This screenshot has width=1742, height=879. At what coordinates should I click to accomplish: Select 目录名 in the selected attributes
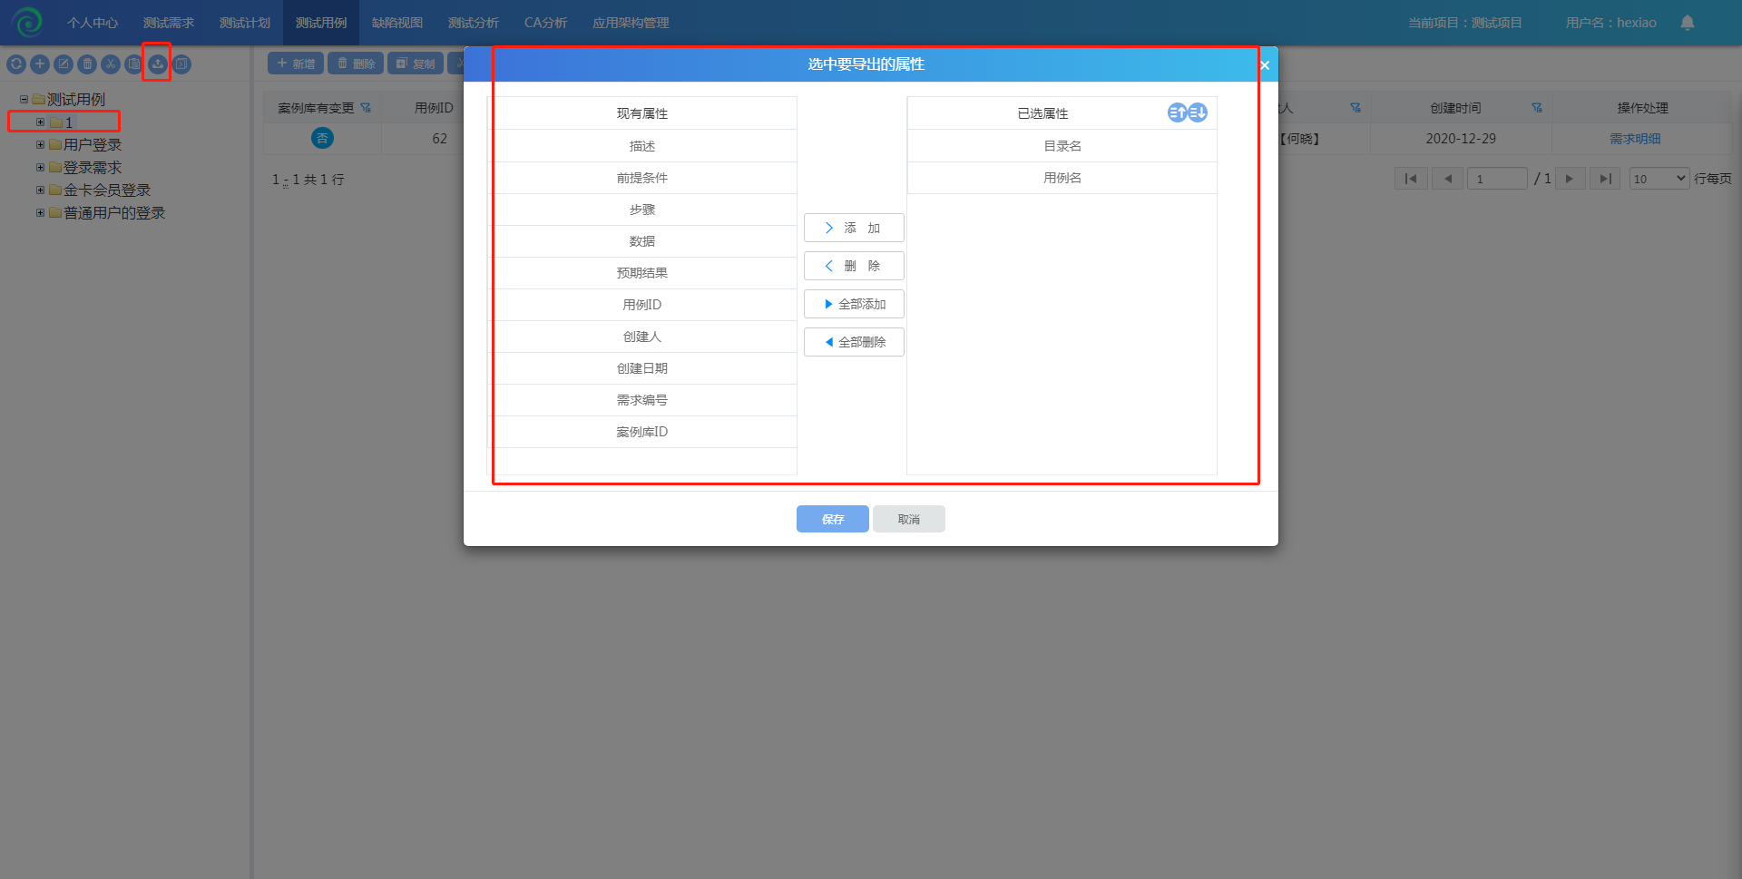pos(1062,146)
